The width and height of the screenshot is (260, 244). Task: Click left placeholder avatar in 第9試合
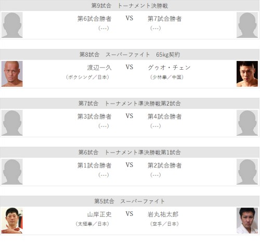pos(12,25)
